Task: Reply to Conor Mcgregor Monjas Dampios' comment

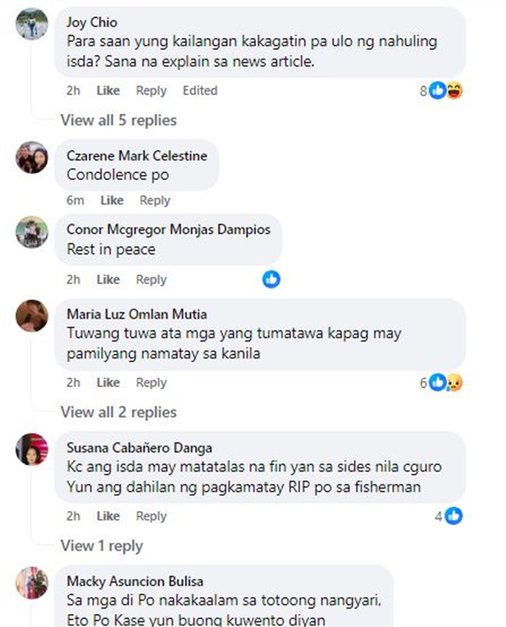Action: [x=151, y=280]
